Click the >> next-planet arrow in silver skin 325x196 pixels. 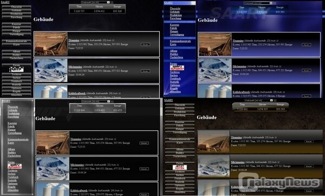tap(112, 102)
